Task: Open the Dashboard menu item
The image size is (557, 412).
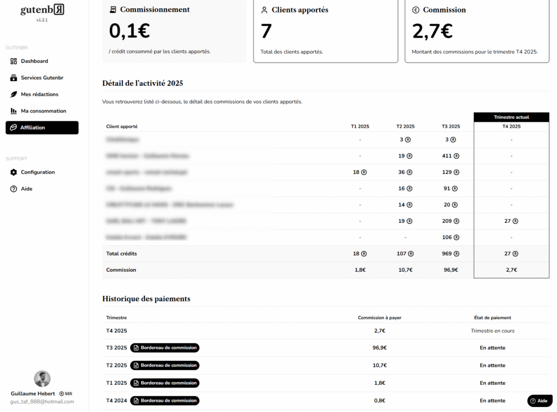Action: (34, 61)
